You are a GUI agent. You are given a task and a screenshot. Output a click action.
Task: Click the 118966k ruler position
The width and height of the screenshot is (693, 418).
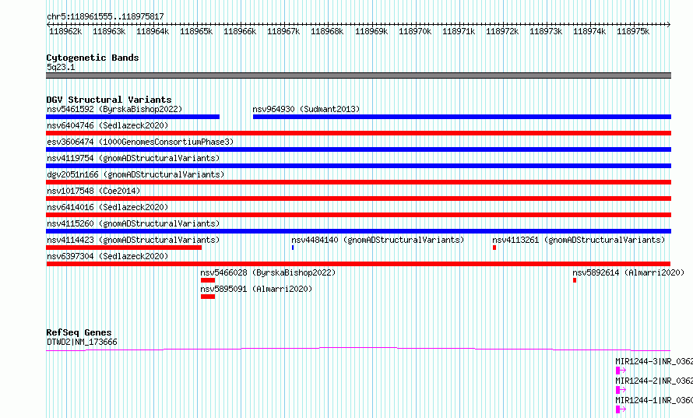coord(240,31)
